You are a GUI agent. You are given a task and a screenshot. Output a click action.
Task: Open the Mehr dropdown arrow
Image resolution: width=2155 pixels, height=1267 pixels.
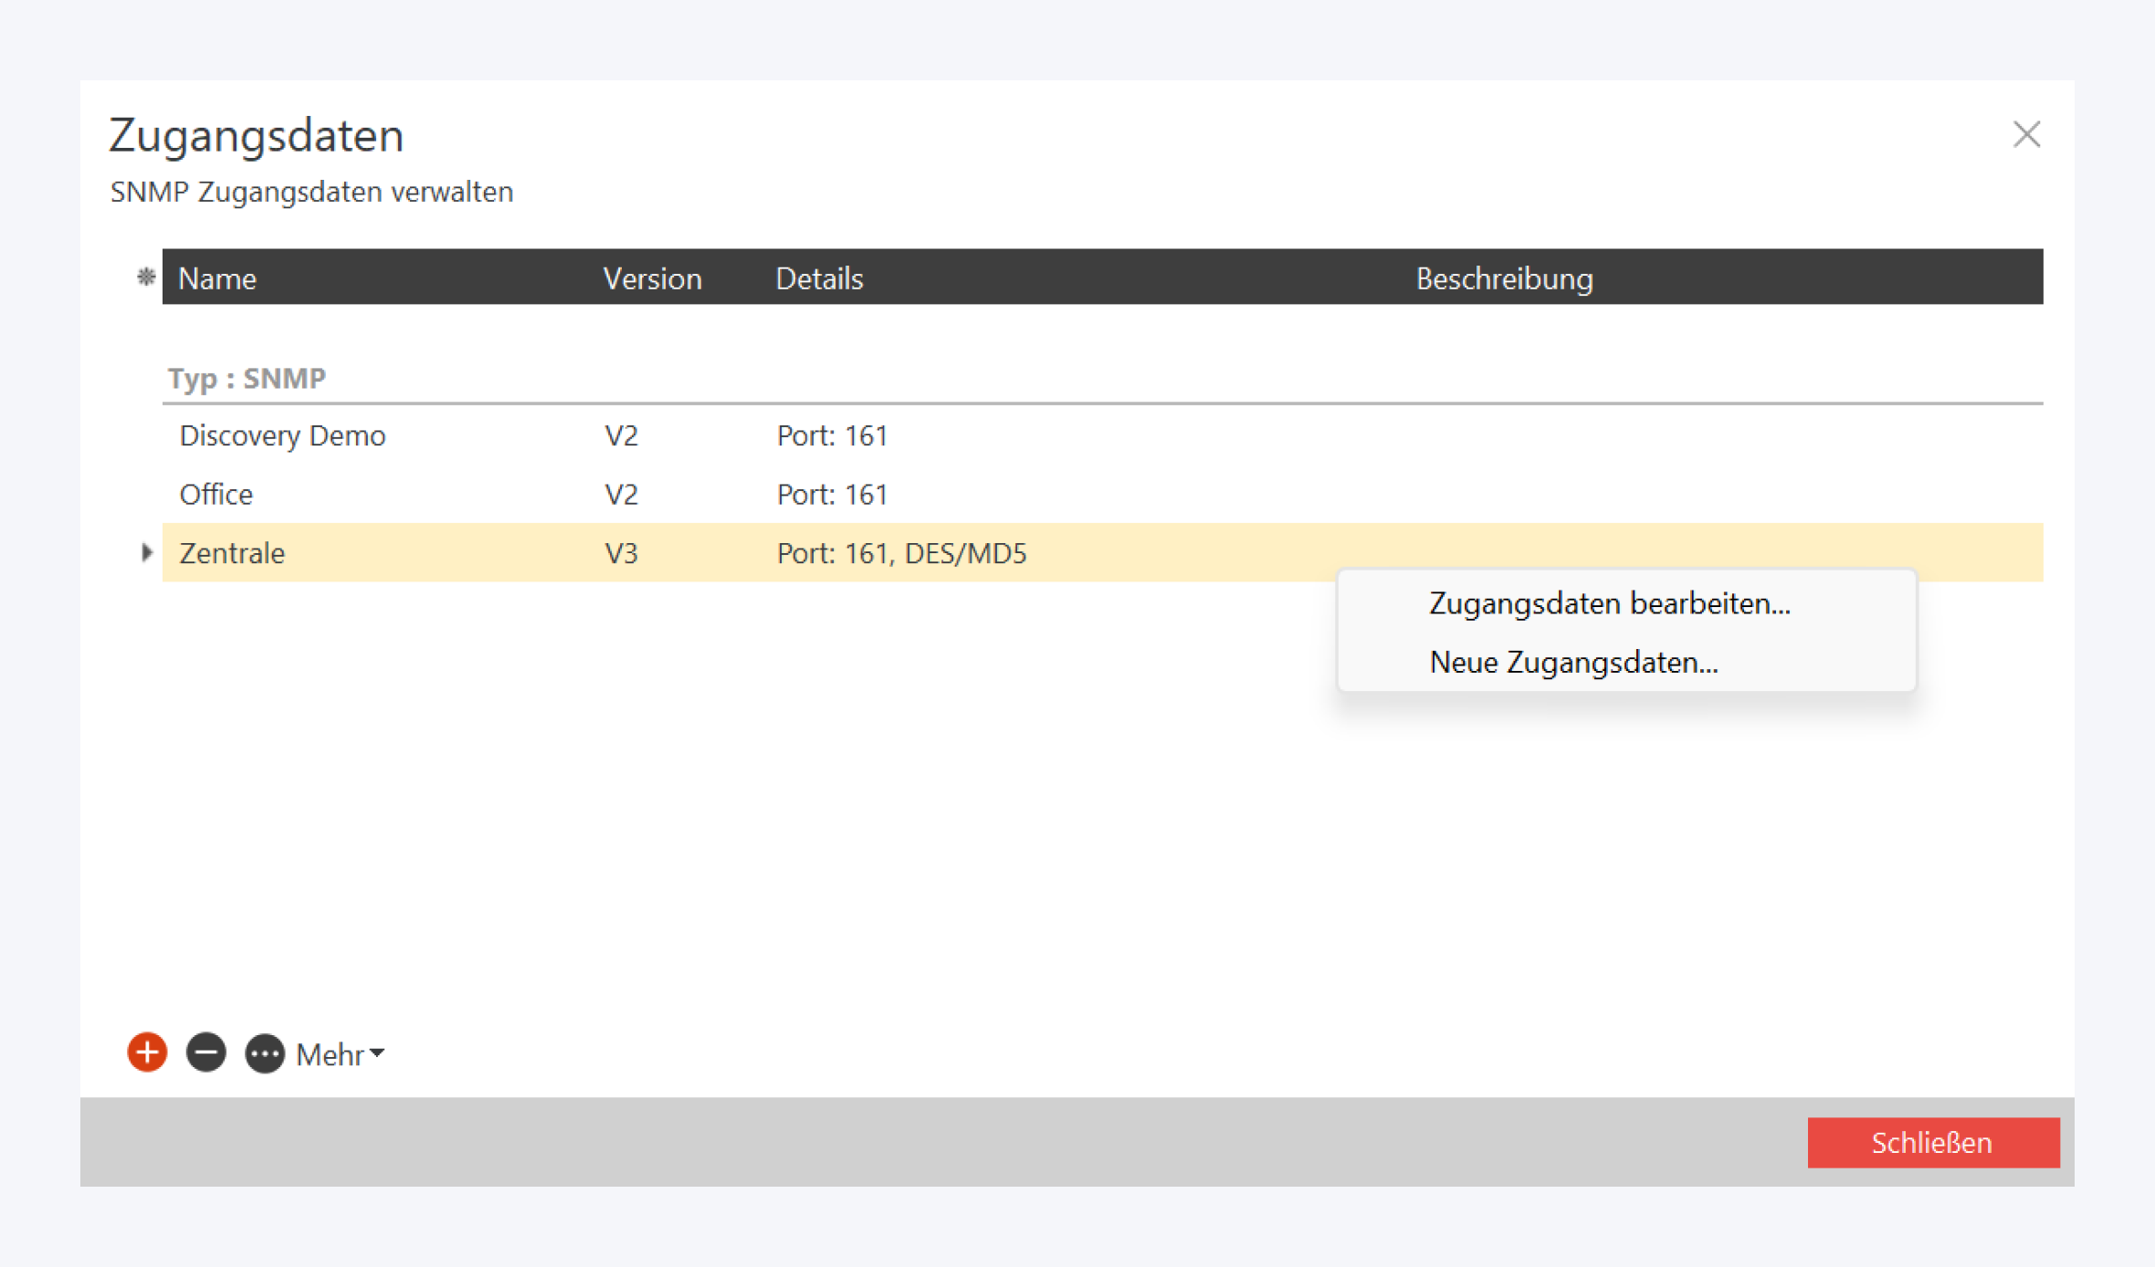(x=378, y=1053)
